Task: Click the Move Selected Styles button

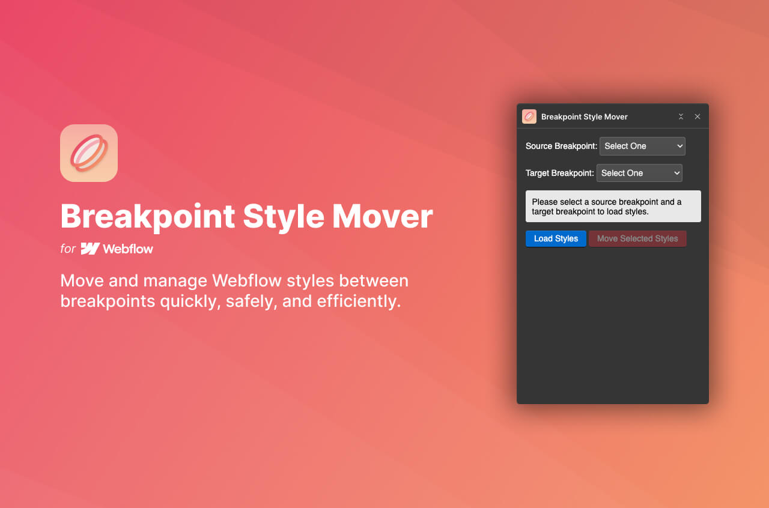Action: 637,238
